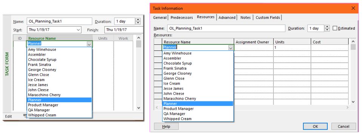Select highlighted Planner in Task Form list
Image resolution: width=362 pixels, height=136 pixels.
coord(59,100)
